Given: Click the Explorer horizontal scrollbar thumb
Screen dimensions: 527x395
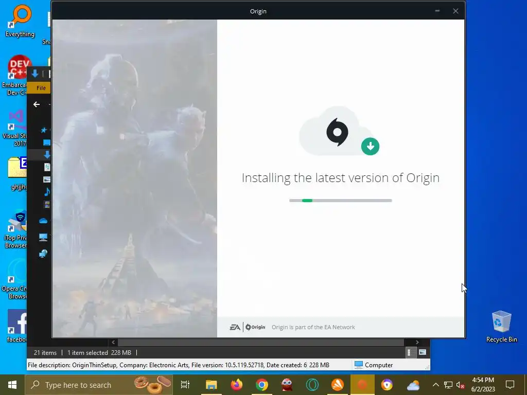Looking at the screenshot, I should click(261, 342).
